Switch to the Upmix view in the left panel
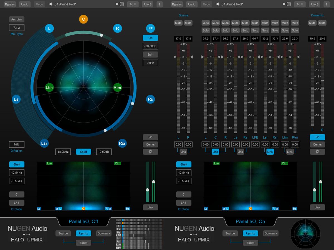Image resolution: width=334 pixels, height=250 pixels. (x=83, y=234)
